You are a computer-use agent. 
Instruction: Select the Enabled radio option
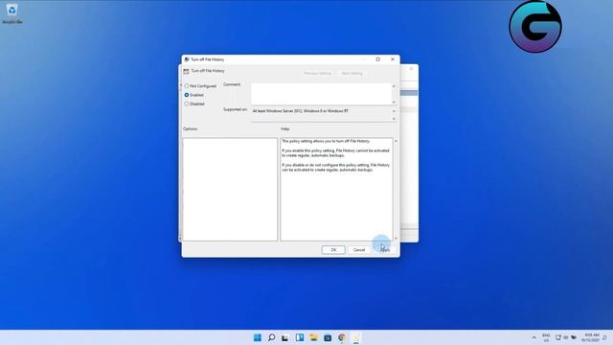coord(193,95)
